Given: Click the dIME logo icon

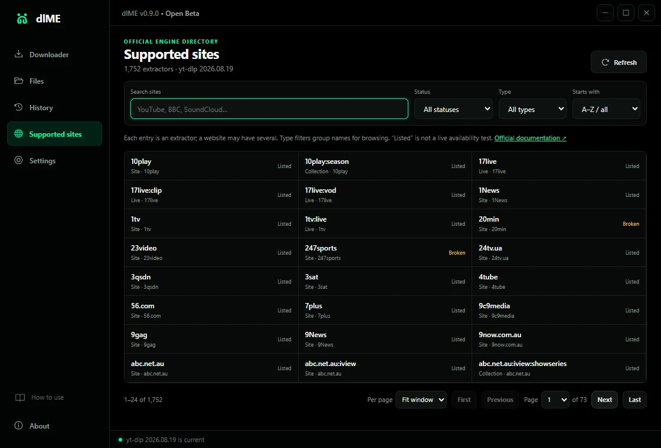Looking at the screenshot, I should [22, 18].
